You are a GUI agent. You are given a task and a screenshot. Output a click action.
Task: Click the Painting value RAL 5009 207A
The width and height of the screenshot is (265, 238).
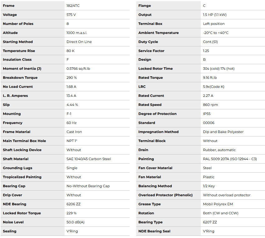(230, 159)
